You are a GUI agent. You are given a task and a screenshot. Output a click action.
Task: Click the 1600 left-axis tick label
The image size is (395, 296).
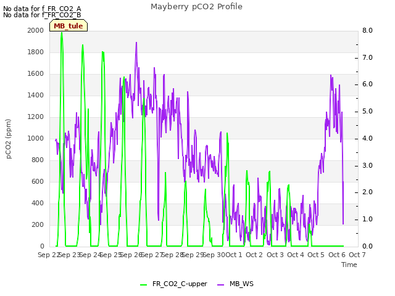[x=36, y=74]
